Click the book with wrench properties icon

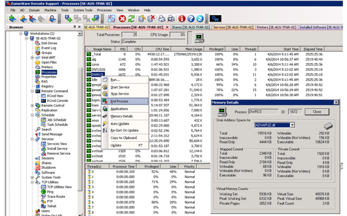(x=23, y=19)
